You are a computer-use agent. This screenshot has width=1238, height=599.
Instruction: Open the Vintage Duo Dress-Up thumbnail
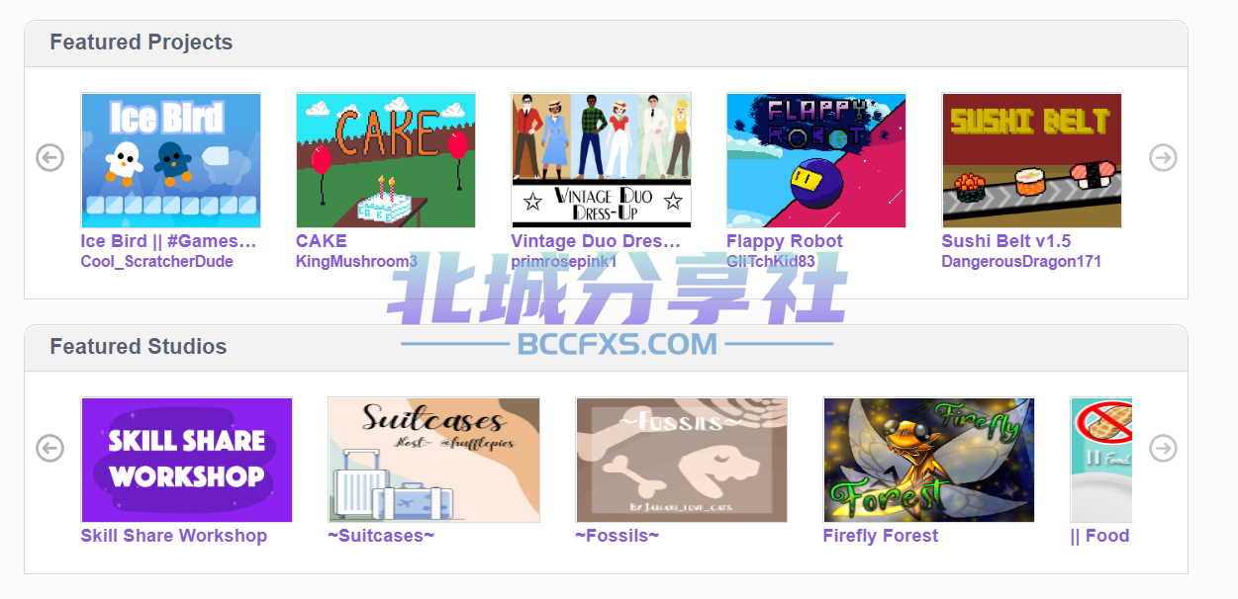pos(601,160)
